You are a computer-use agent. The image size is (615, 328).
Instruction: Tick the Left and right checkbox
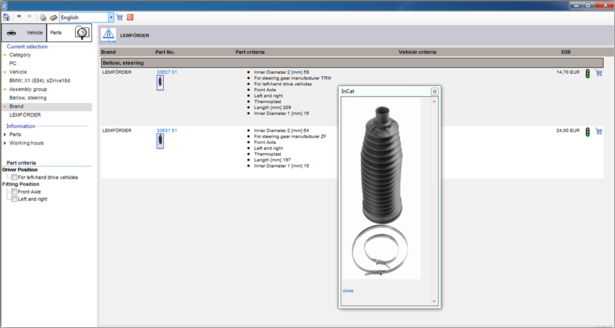tap(14, 199)
